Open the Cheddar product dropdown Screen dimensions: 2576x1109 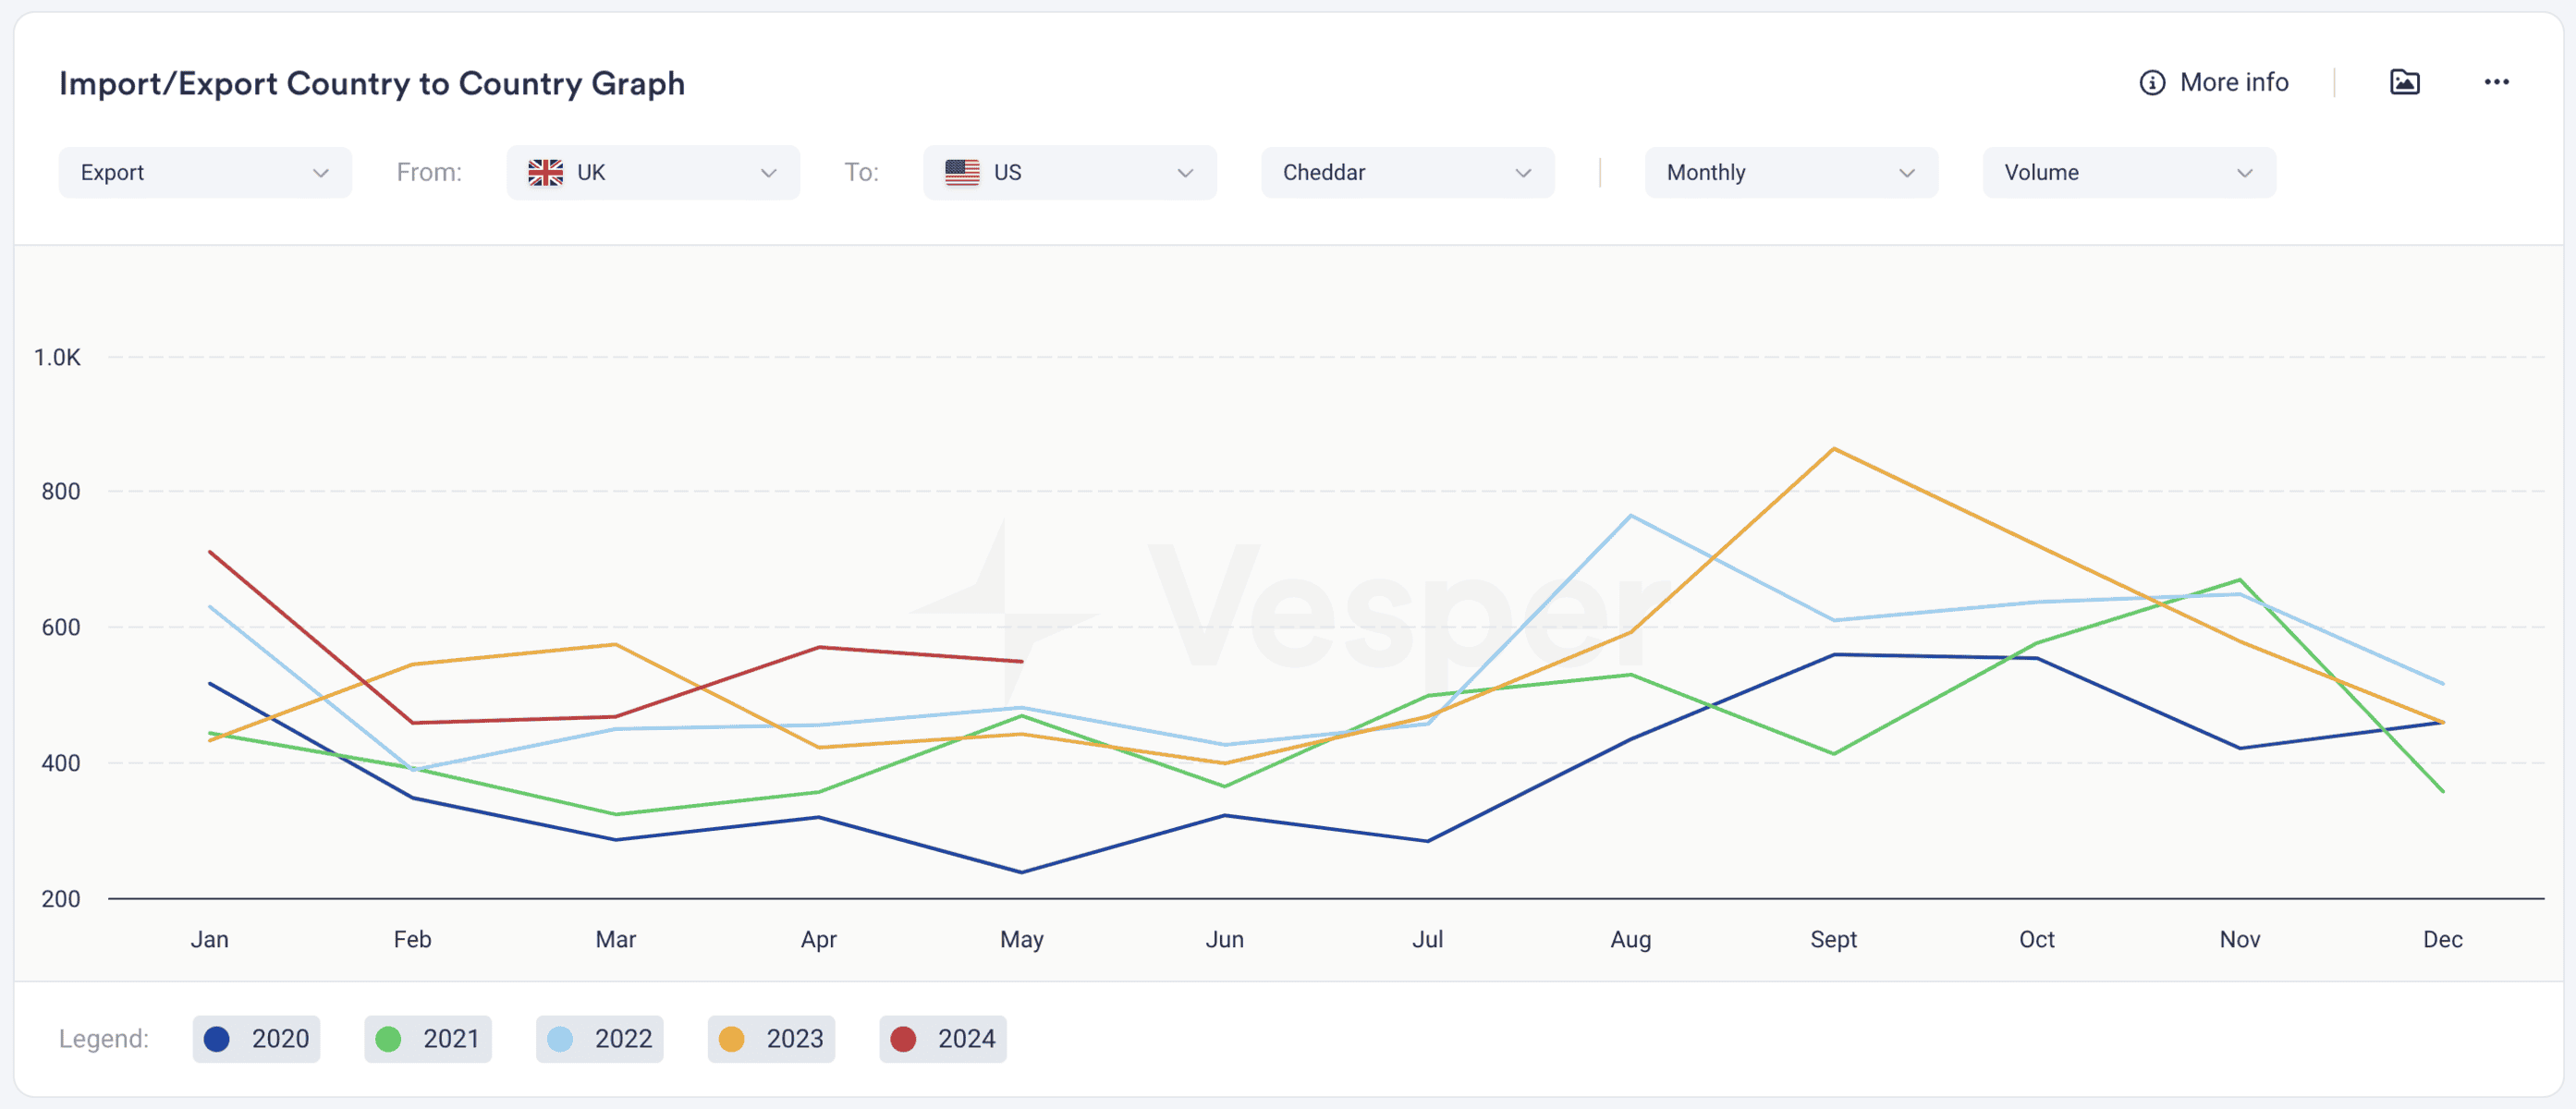[x=1403, y=171]
